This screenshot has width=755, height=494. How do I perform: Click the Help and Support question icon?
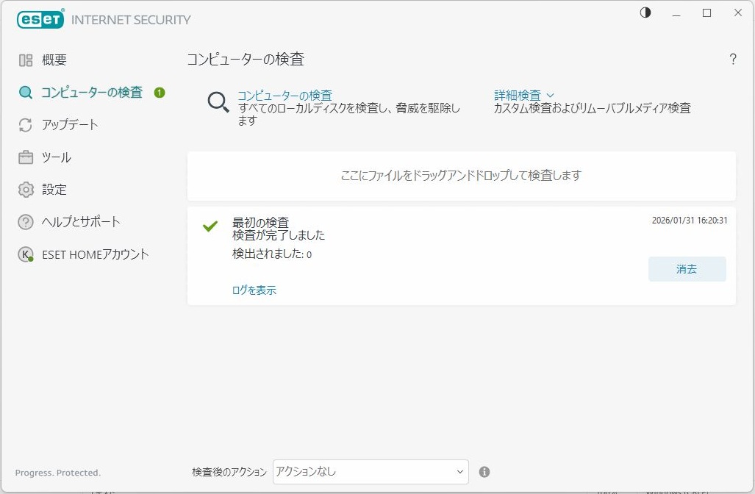26,222
